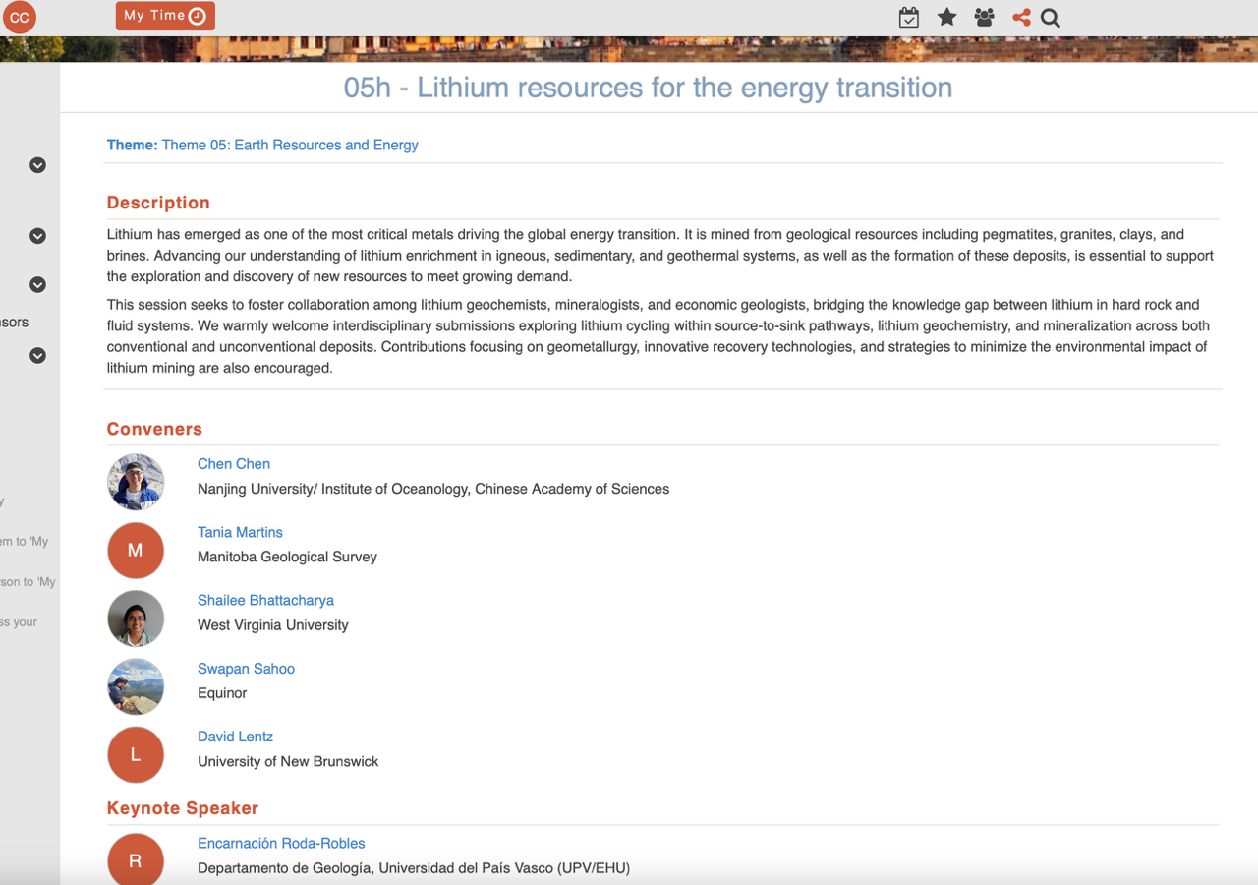Expand the second sidebar chevron
Image resolution: width=1258 pixels, height=885 pixels.
coord(37,236)
